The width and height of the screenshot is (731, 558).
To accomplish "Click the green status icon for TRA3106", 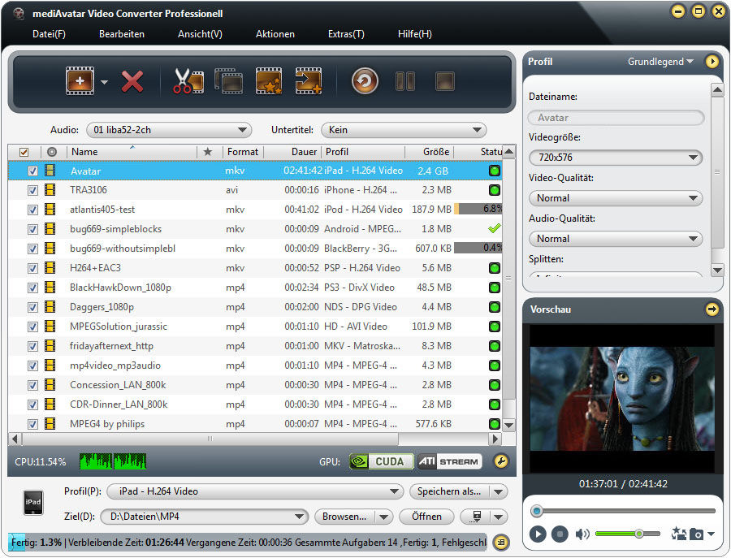I will (x=494, y=190).
